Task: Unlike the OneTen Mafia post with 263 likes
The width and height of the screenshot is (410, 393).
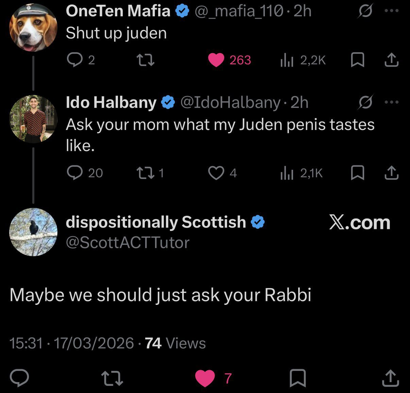Action: 216,60
